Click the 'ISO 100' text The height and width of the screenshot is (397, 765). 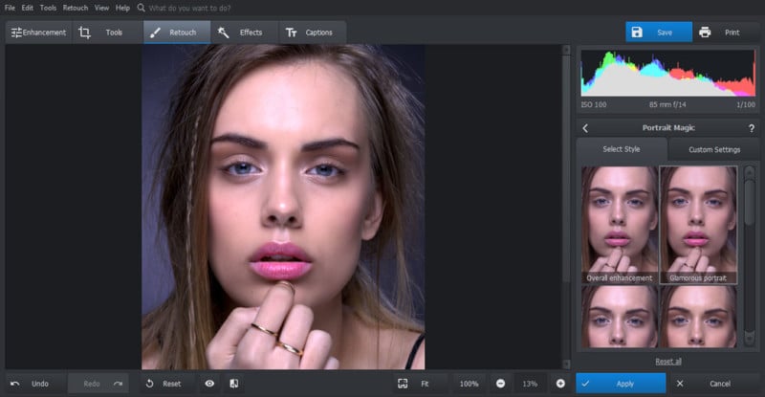[594, 104]
